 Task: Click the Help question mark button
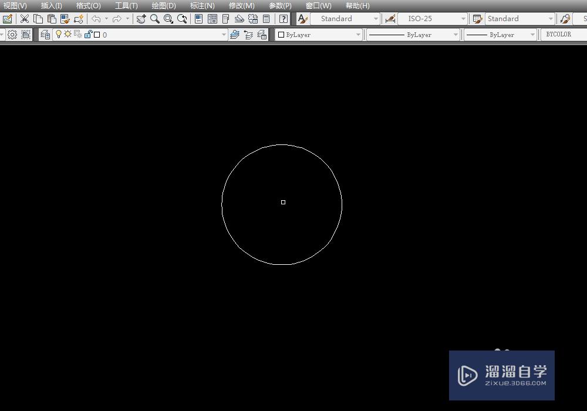pyautogui.click(x=284, y=18)
